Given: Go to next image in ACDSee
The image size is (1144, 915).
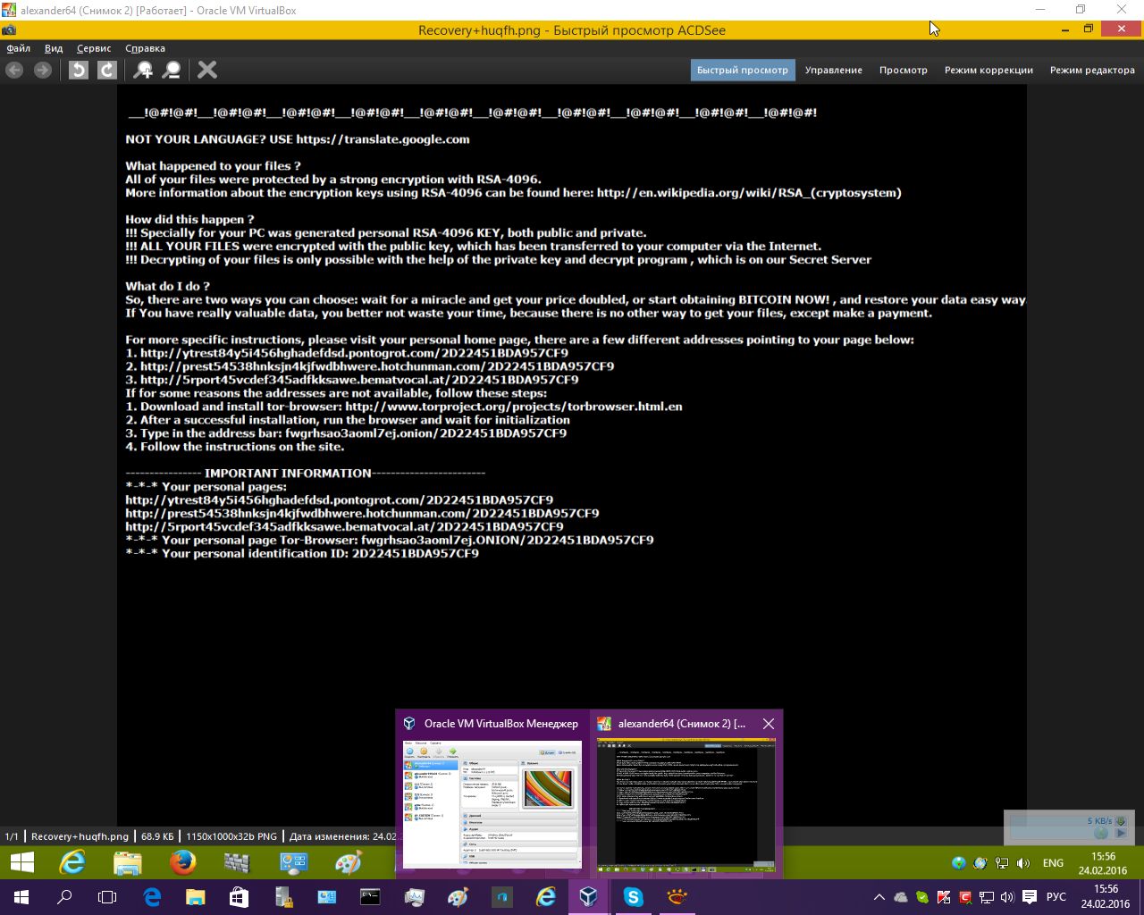Looking at the screenshot, I should point(42,70).
